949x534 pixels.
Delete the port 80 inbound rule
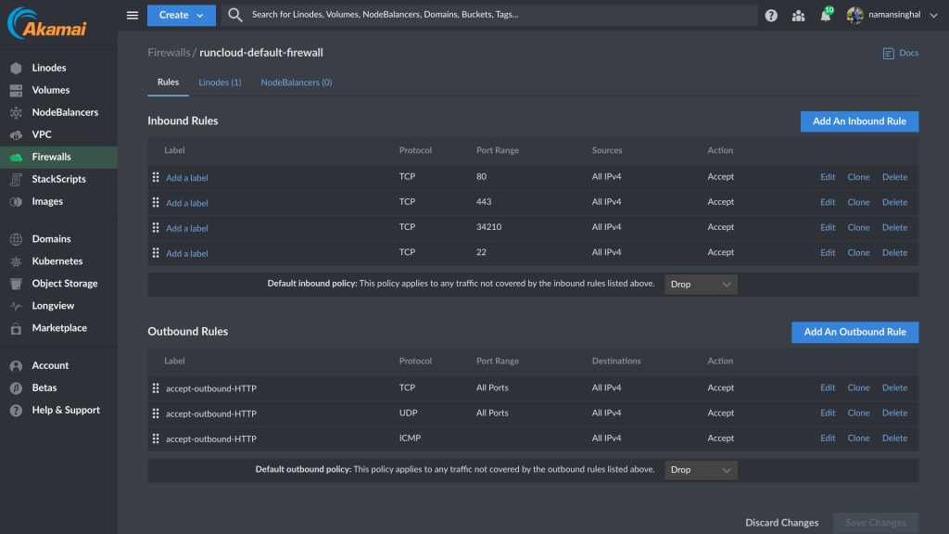pos(894,177)
